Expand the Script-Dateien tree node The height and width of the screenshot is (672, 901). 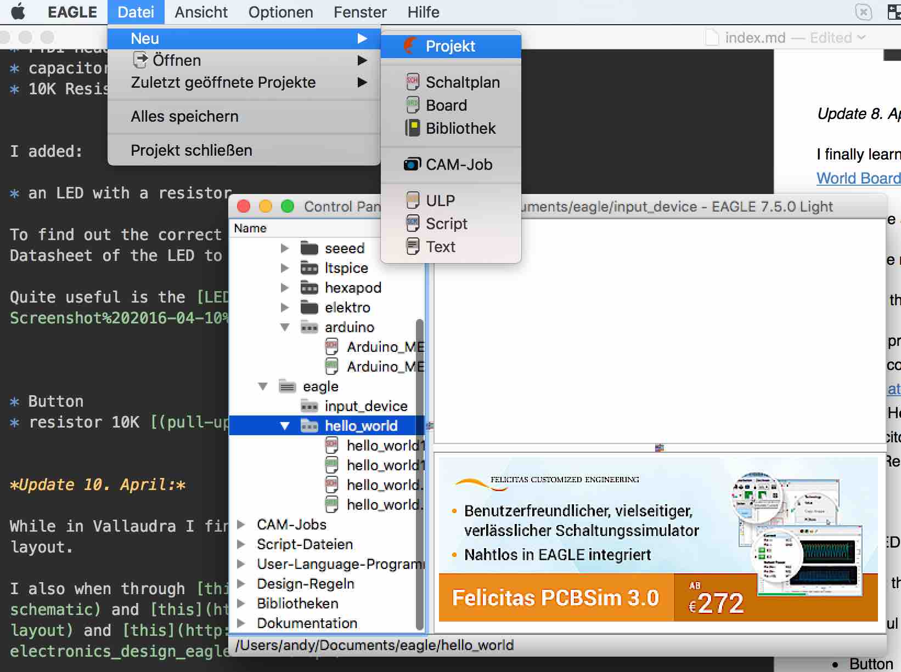tap(241, 544)
